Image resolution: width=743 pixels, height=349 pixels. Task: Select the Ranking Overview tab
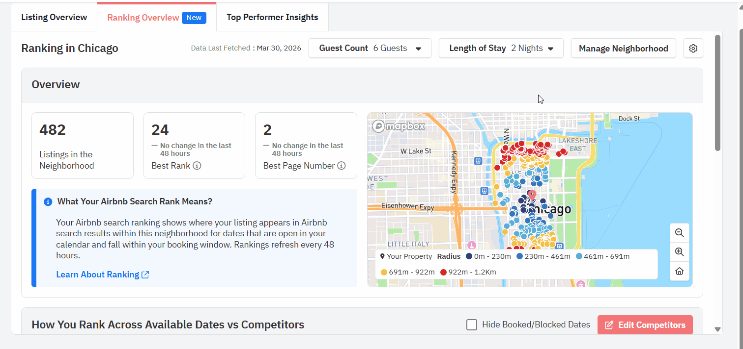click(x=143, y=18)
